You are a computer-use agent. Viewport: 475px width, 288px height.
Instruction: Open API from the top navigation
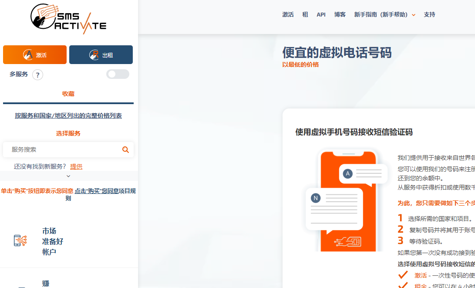coord(321,14)
